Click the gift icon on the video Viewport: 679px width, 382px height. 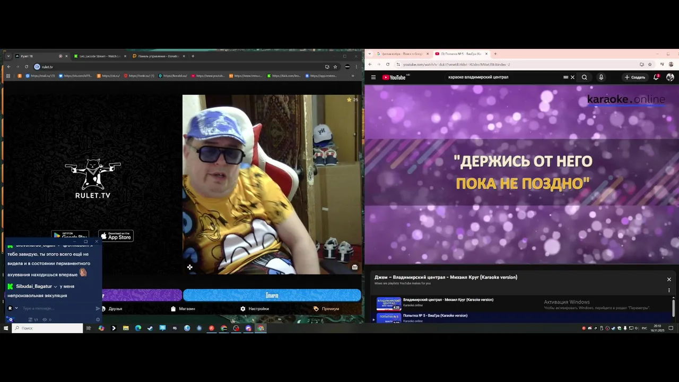click(355, 267)
